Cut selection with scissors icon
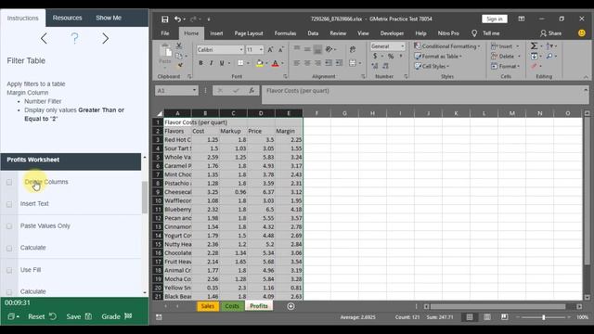Viewport: 594px width, 334px height. 179,45
